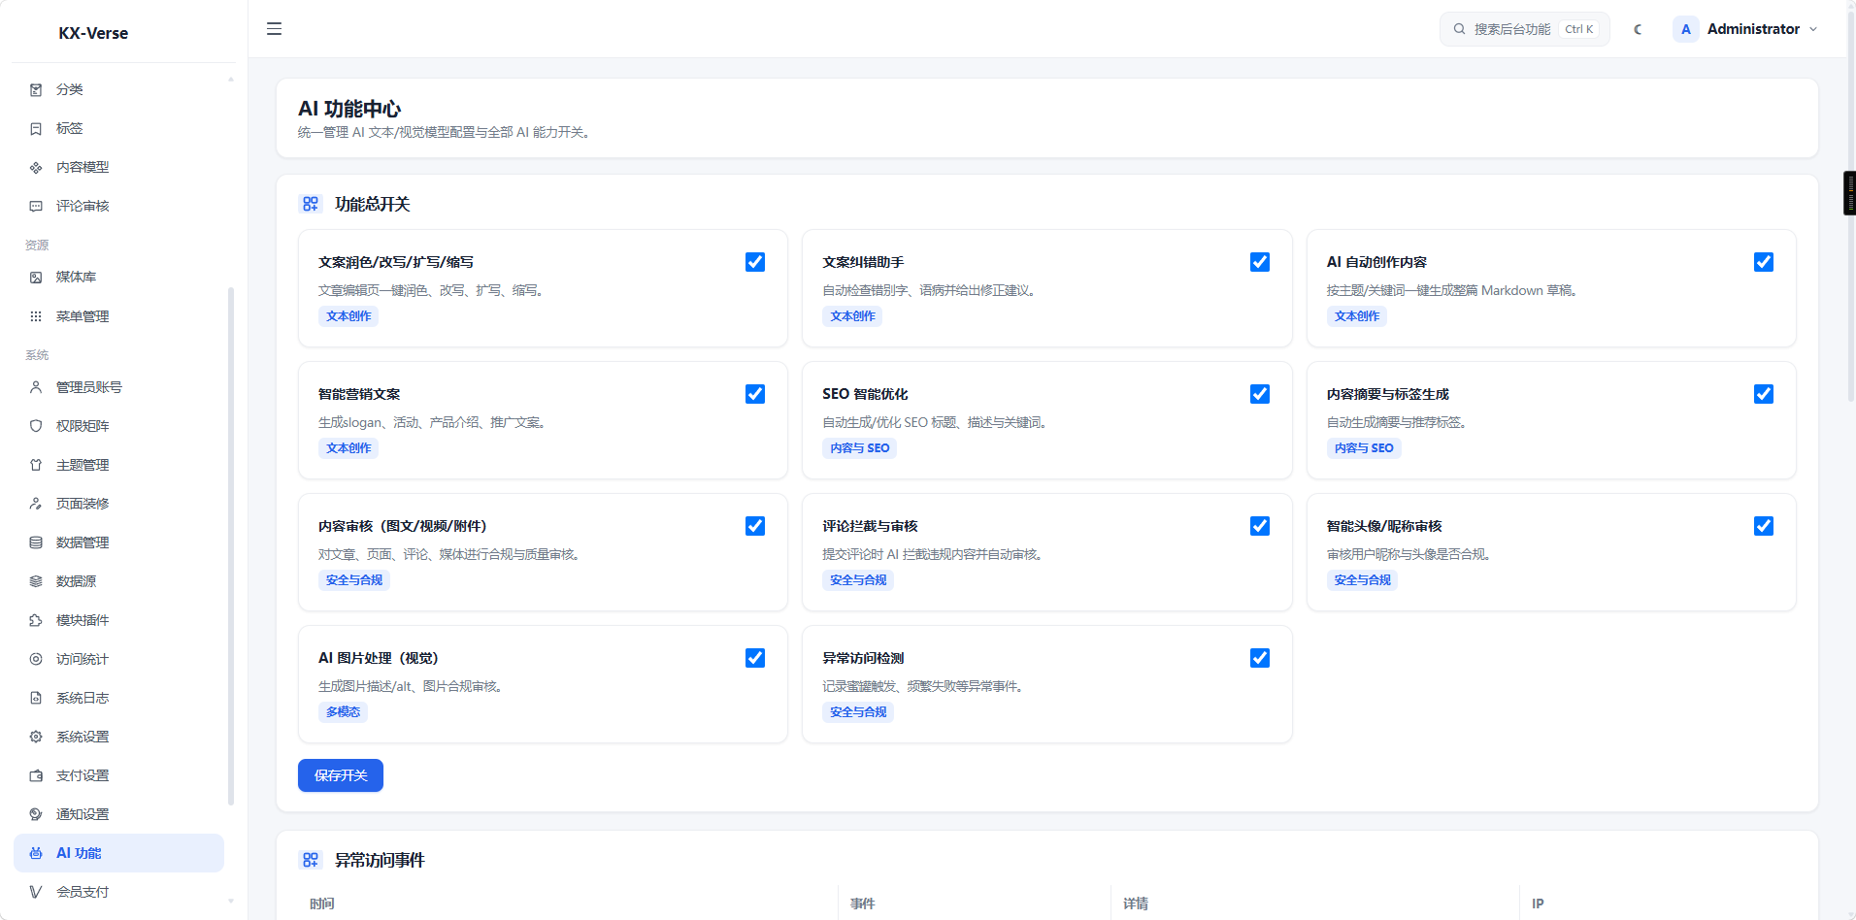Screen dimensions: 1856x920
Task: Click the 标签 bookmark icon
Action: (x=36, y=128)
